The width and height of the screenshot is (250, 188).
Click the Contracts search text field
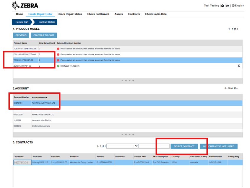(154, 146)
